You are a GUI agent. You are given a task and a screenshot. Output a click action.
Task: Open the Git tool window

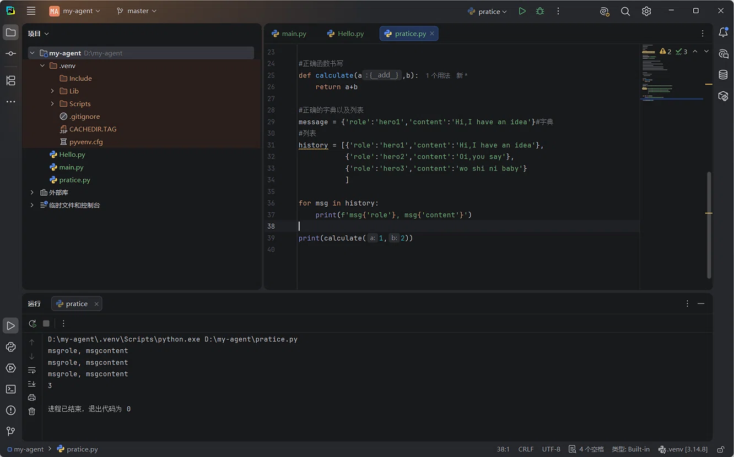click(10, 431)
